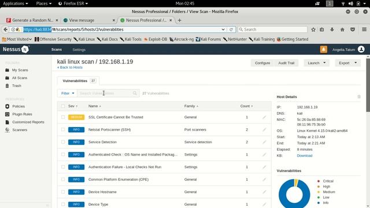
Task: Click the My Scans folder icon
Action: pyautogui.click(x=8, y=70)
